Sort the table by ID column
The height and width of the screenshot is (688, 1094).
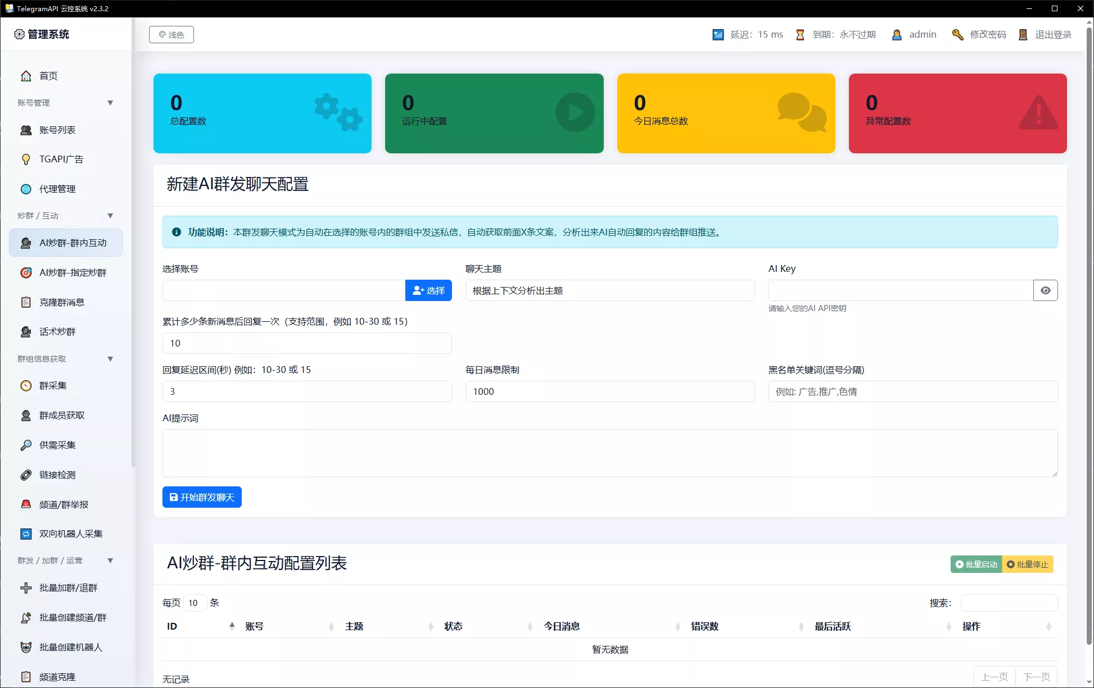[x=201, y=626]
